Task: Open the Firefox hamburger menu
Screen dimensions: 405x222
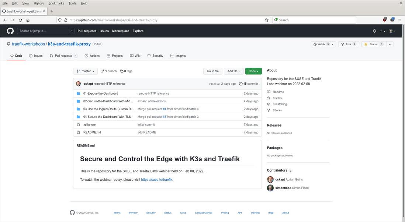Action: (399, 20)
